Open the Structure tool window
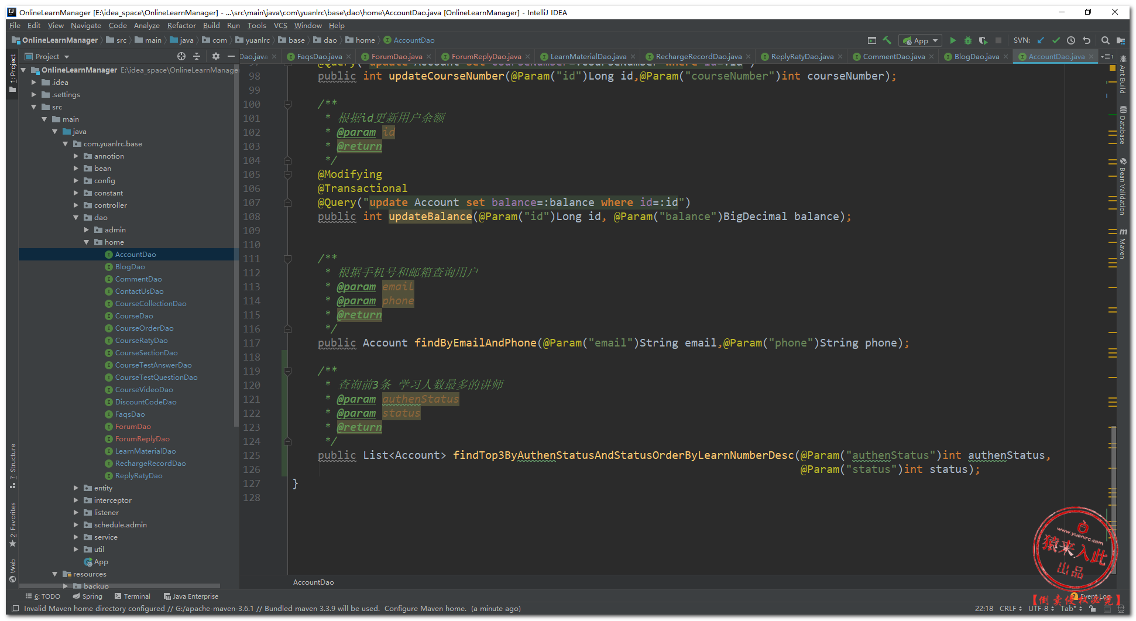 [x=12, y=466]
